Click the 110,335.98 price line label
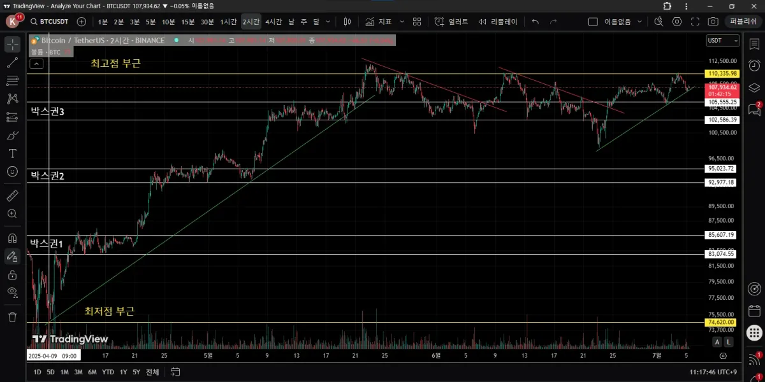 click(722, 74)
